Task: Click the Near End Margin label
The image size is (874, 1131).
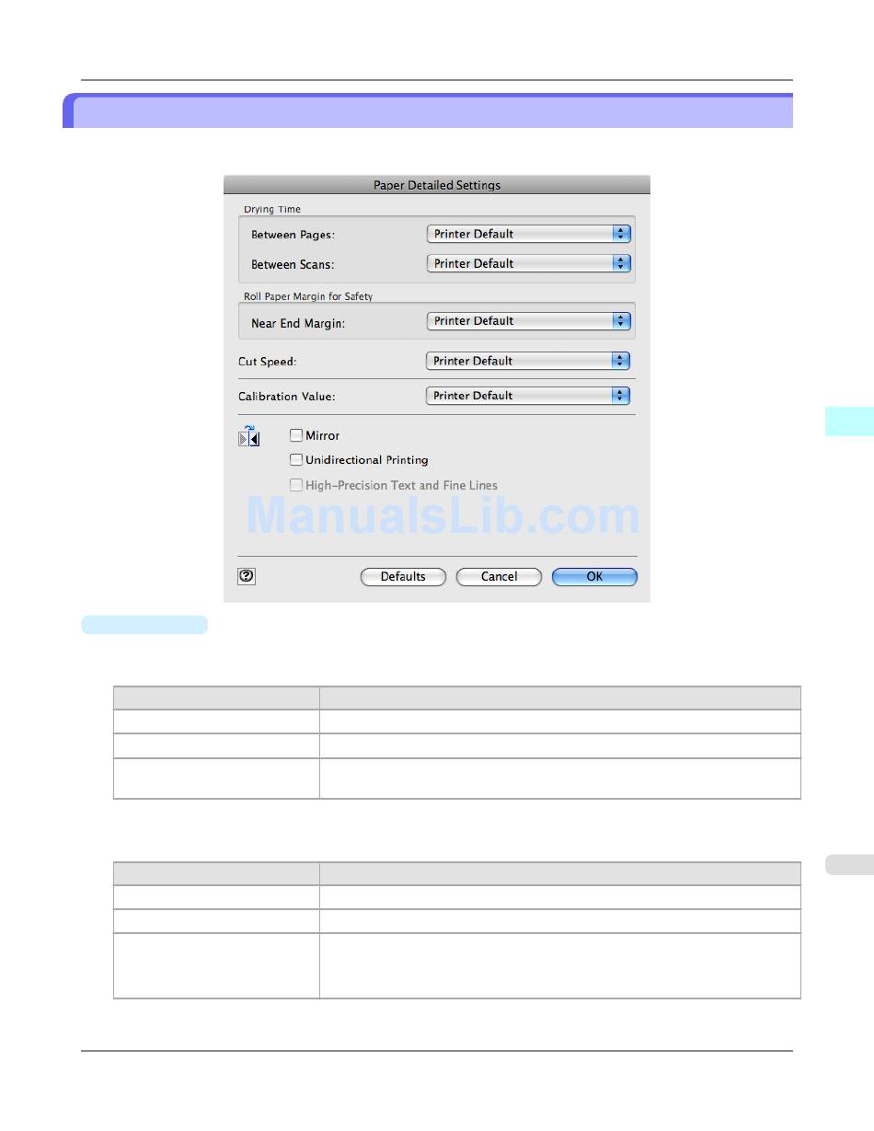Action: click(297, 324)
